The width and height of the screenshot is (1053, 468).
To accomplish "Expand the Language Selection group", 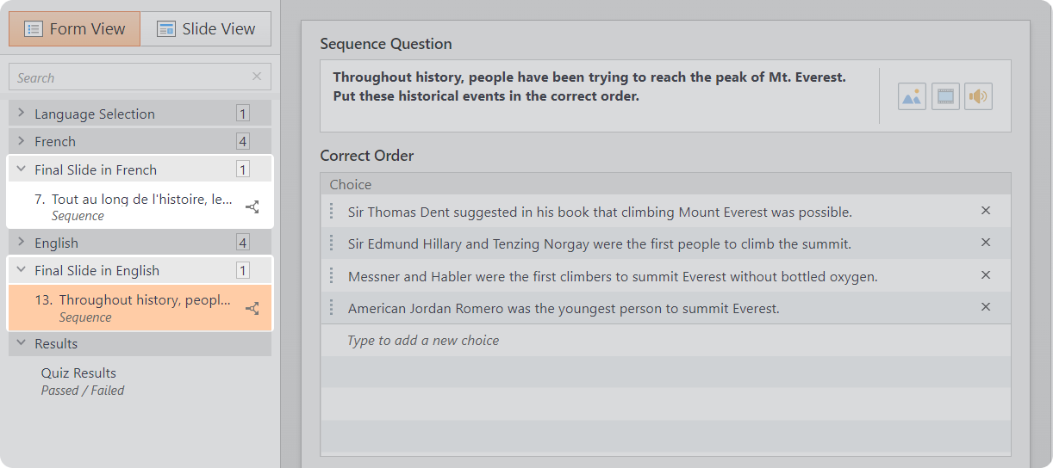I will click(x=22, y=114).
